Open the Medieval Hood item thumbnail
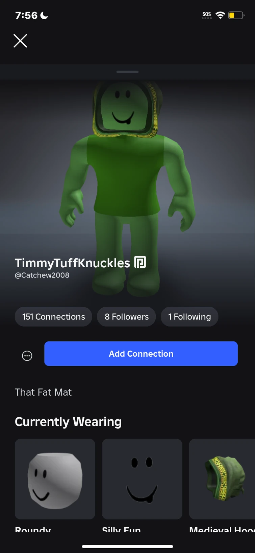Viewport: 255px width, 553px height. [222, 479]
